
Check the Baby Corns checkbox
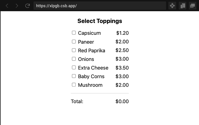pos(74,76)
